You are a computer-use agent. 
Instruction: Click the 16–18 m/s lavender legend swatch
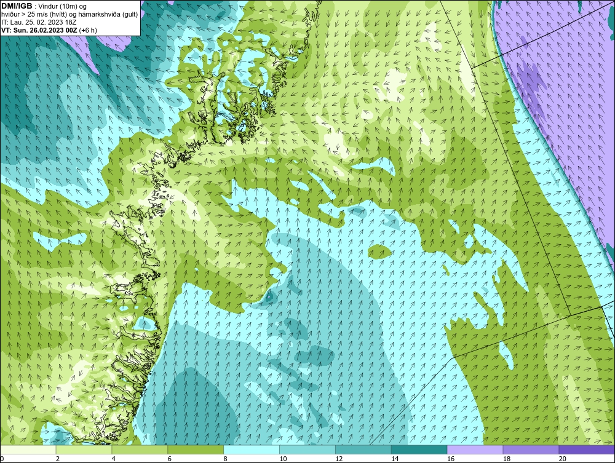coord(475,449)
